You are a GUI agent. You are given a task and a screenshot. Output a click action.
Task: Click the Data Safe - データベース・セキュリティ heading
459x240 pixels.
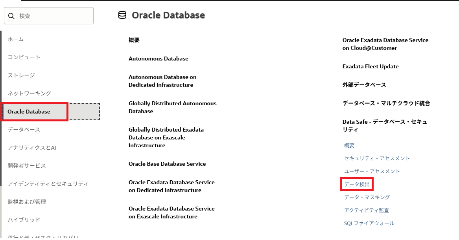coord(385,126)
